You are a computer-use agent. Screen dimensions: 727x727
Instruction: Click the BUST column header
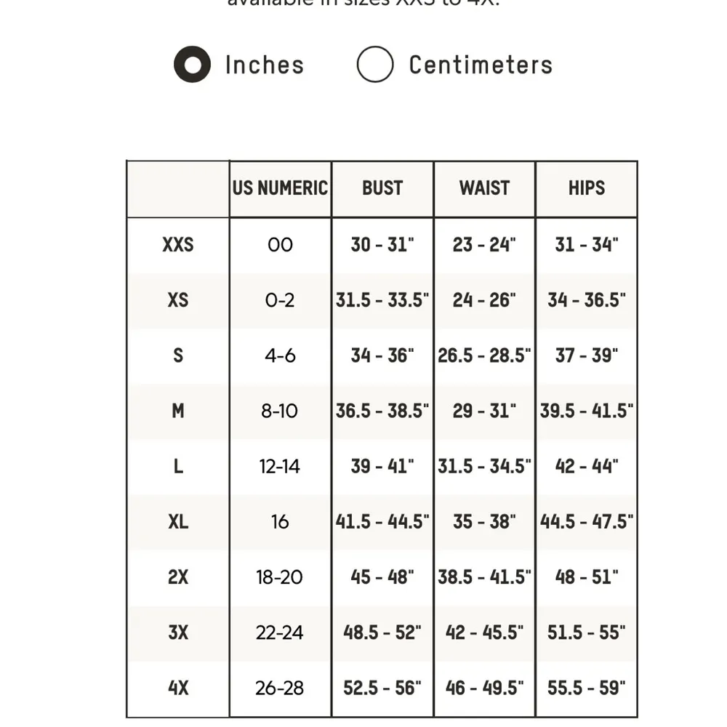pos(383,189)
